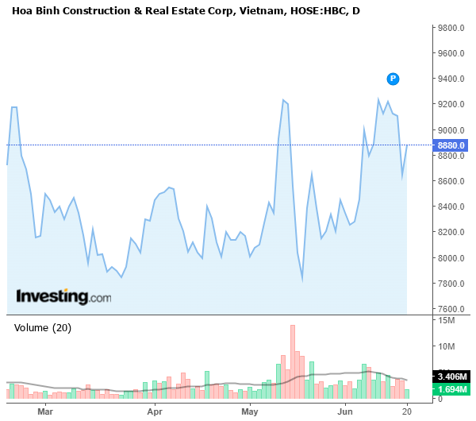
Task: Click the 9800.0 label on price axis
Action: click(x=450, y=29)
